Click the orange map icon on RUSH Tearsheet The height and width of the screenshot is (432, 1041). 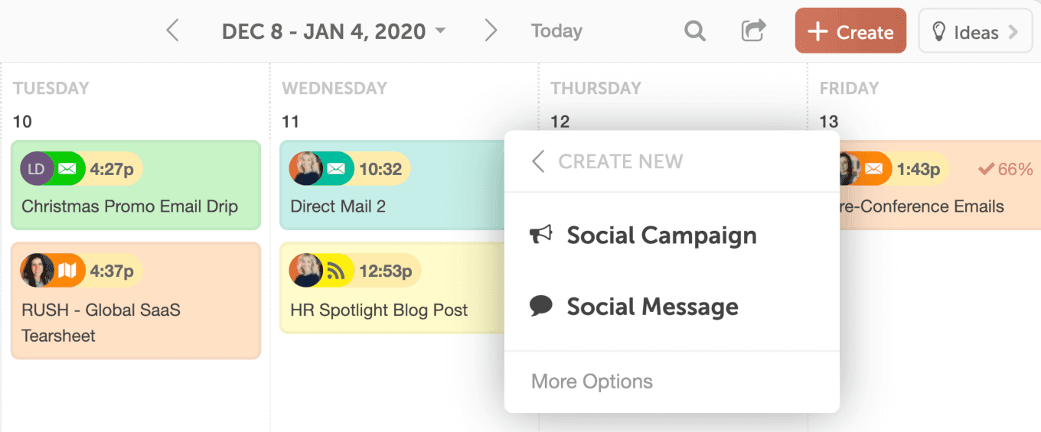(68, 271)
